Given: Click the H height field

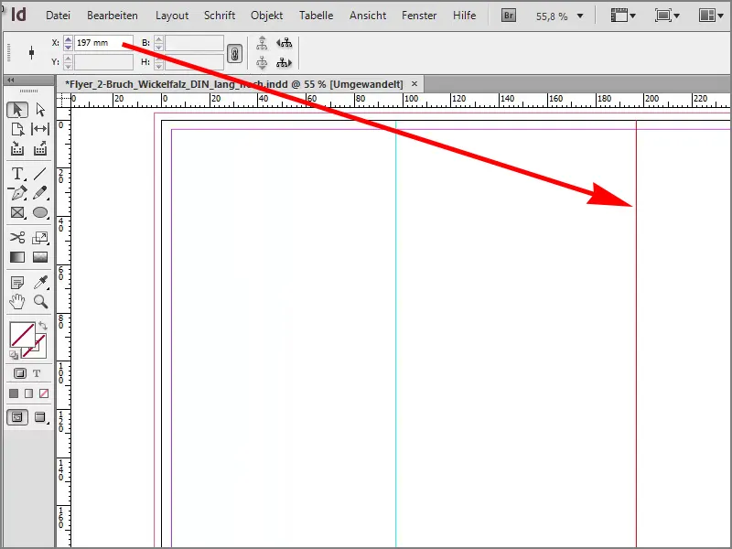Looking at the screenshot, I should [x=194, y=62].
